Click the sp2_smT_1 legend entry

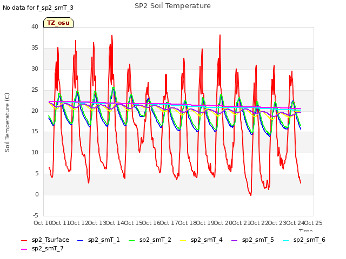[98, 240]
